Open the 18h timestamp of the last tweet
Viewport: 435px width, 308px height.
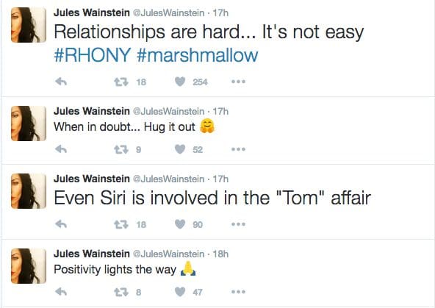click(220, 254)
